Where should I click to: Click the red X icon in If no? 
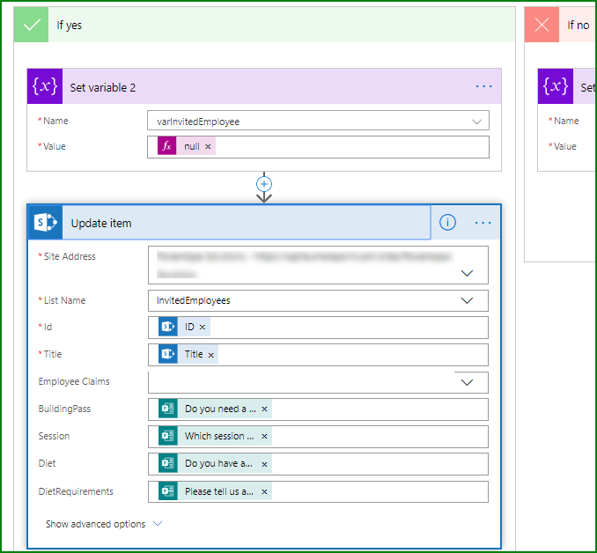tap(542, 26)
